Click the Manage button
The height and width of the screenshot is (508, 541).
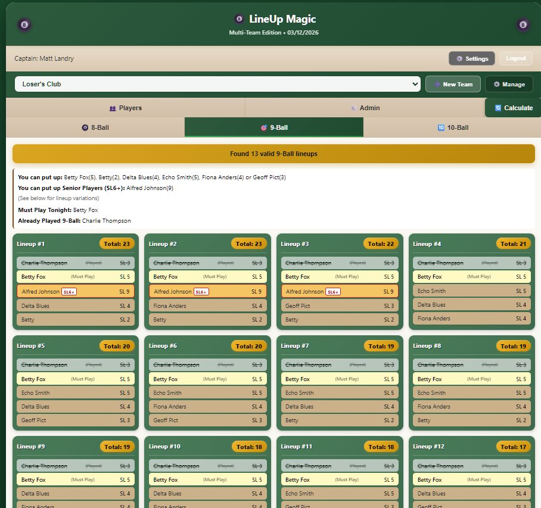[x=509, y=84]
